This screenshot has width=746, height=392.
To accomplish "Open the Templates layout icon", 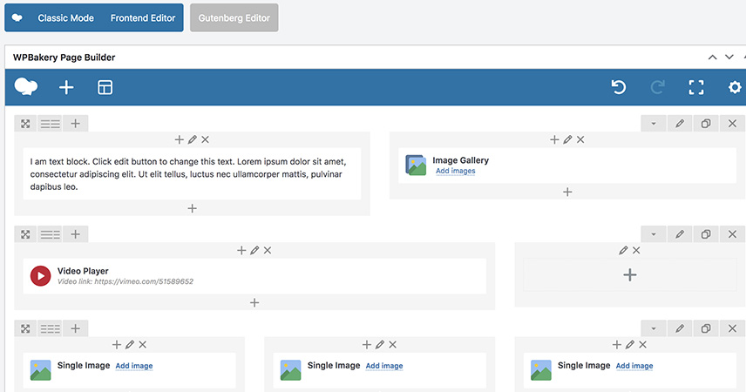I will point(105,87).
